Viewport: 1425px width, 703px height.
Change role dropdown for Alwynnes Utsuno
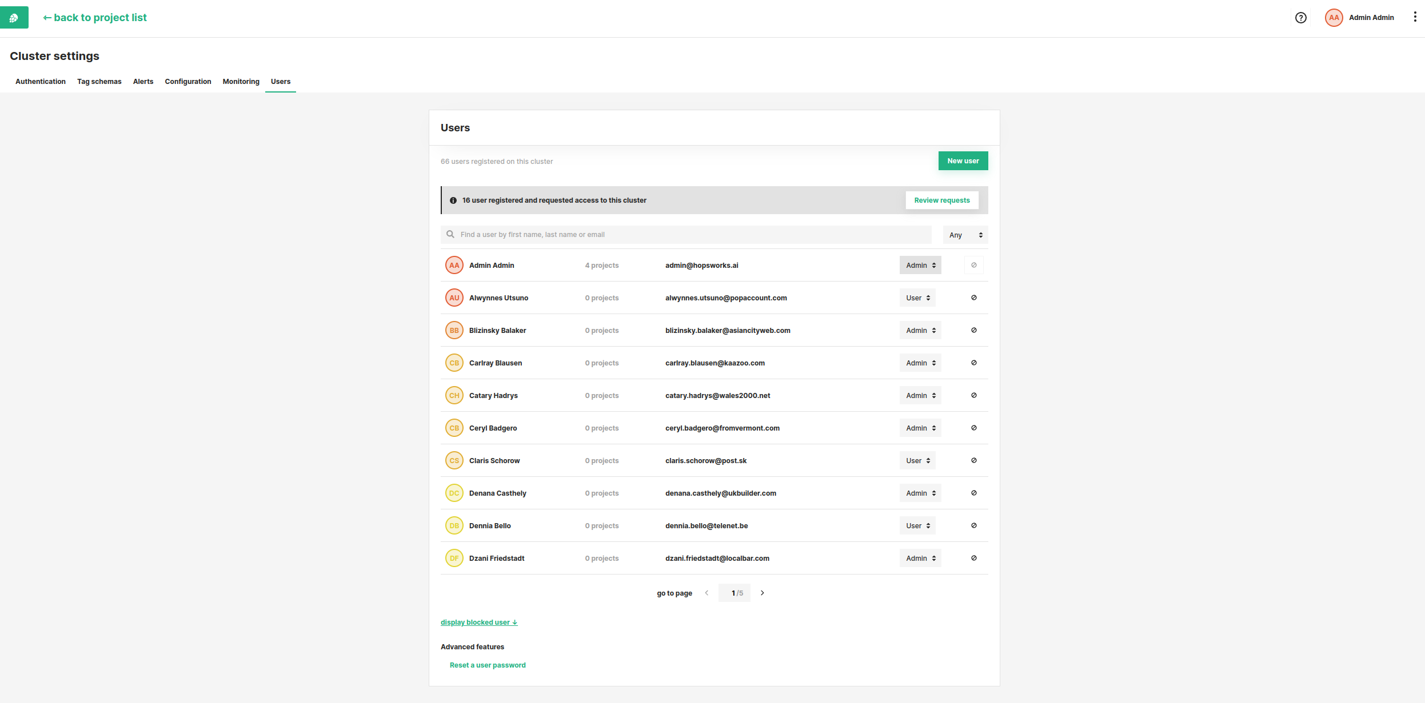pyautogui.click(x=917, y=298)
